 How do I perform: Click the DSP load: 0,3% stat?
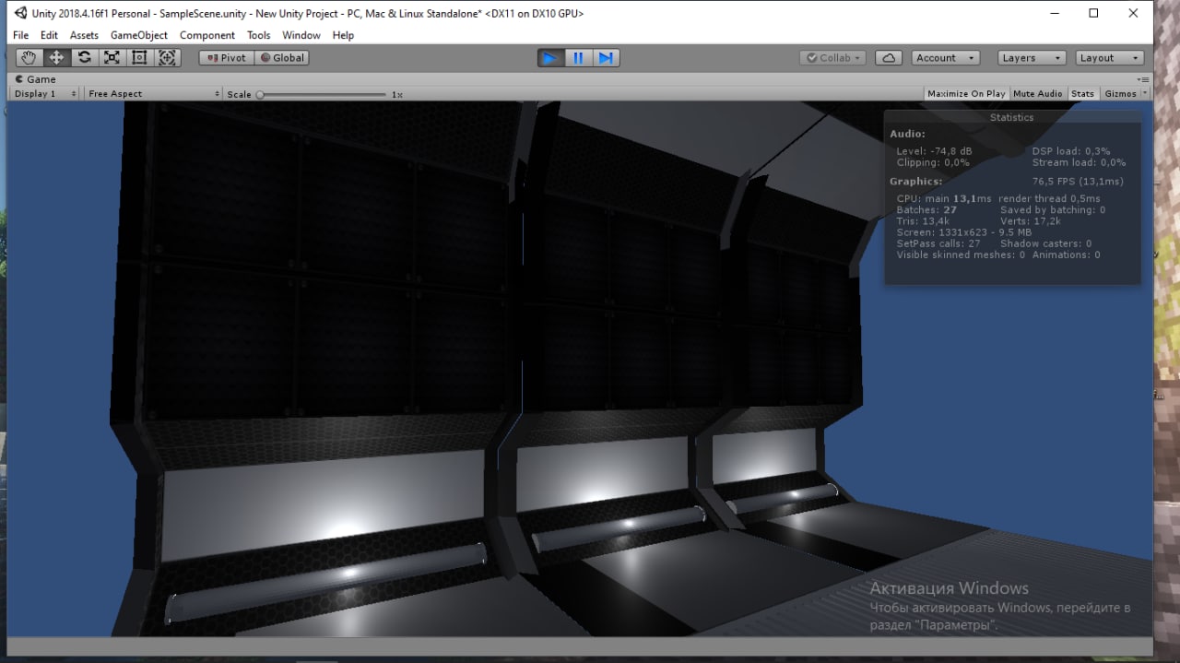point(1071,151)
